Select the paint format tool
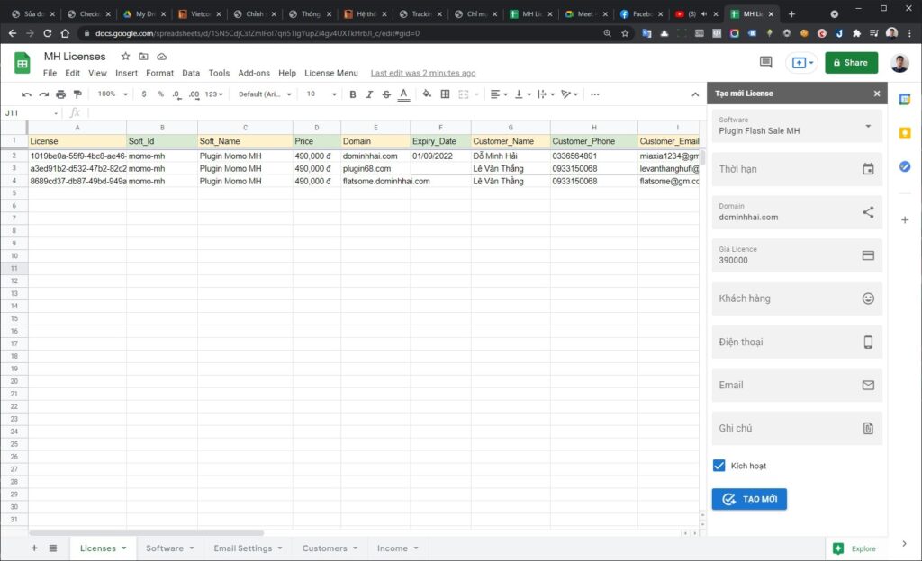 (77, 94)
